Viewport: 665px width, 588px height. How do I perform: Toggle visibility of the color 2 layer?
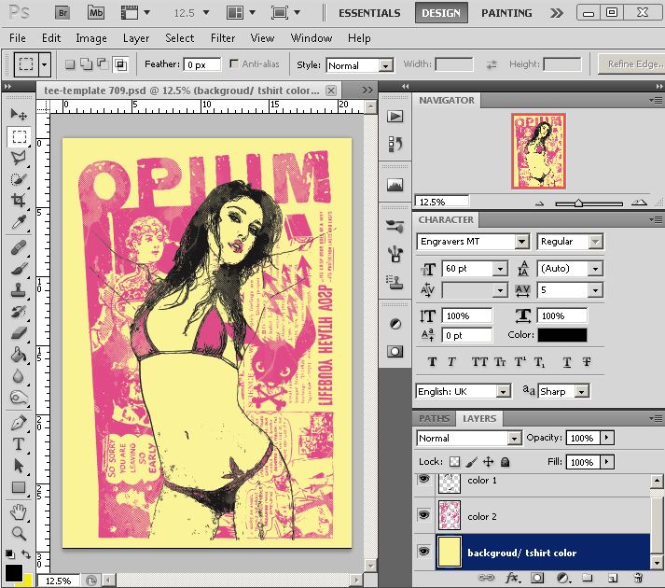(424, 515)
